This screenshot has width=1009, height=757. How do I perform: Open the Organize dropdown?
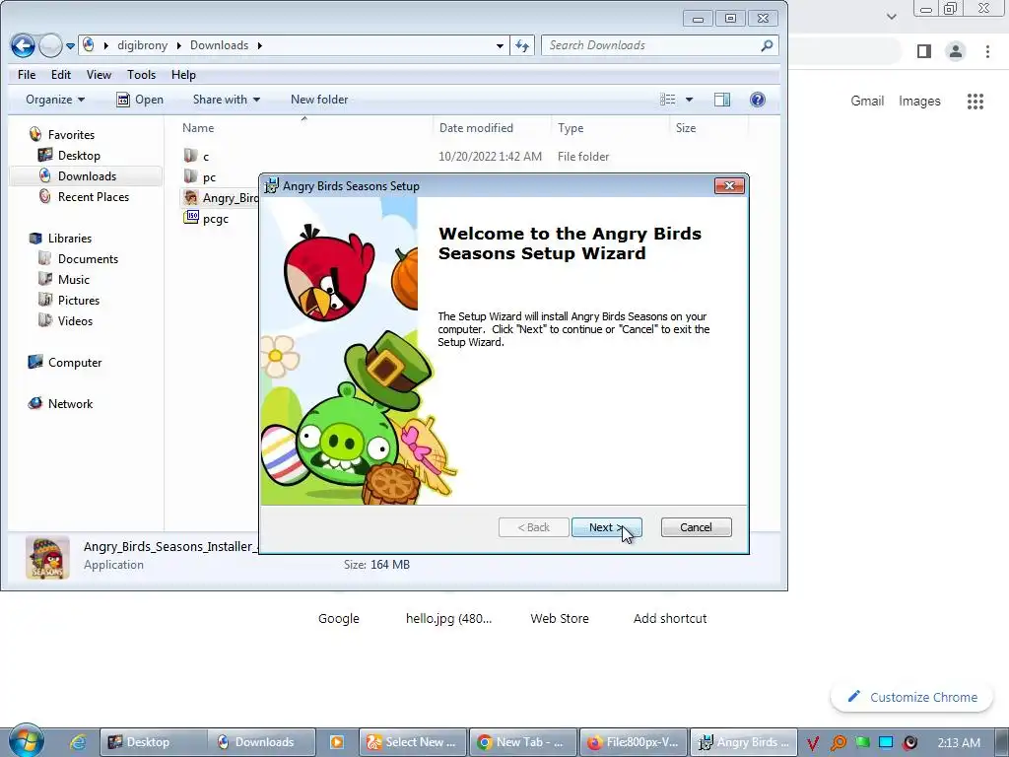(55, 100)
